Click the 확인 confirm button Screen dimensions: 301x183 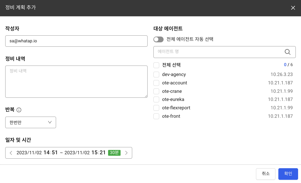[x=288, y=174]
